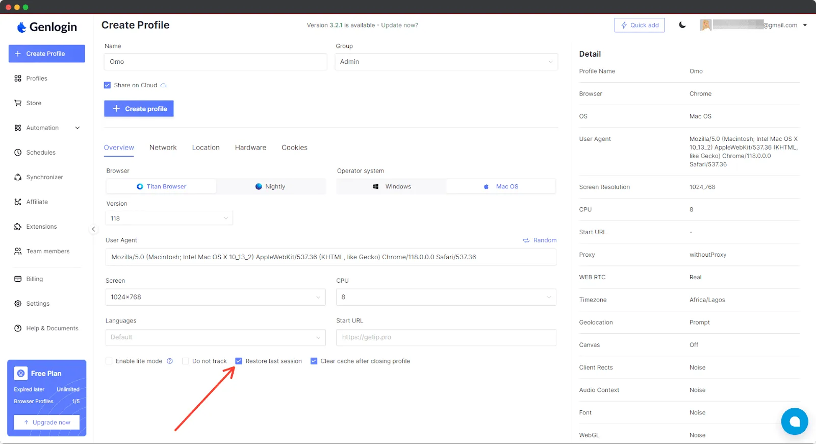Viewport: 816px width, 444px height.
Task: Open Languages Default dropdown
Action: [x=216, y=337]
